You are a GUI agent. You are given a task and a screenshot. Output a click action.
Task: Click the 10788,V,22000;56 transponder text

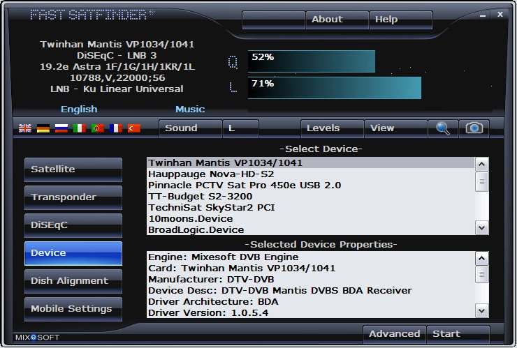pyautogui.click(x=117, y=78)
